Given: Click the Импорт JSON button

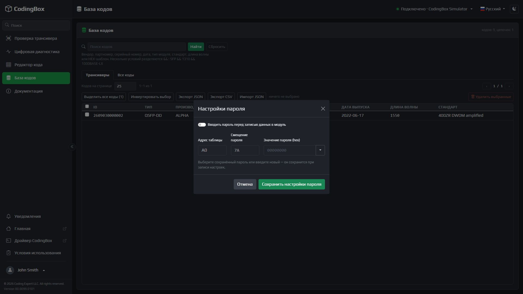Looking at the screenshot, I should [x=252, y=97].
